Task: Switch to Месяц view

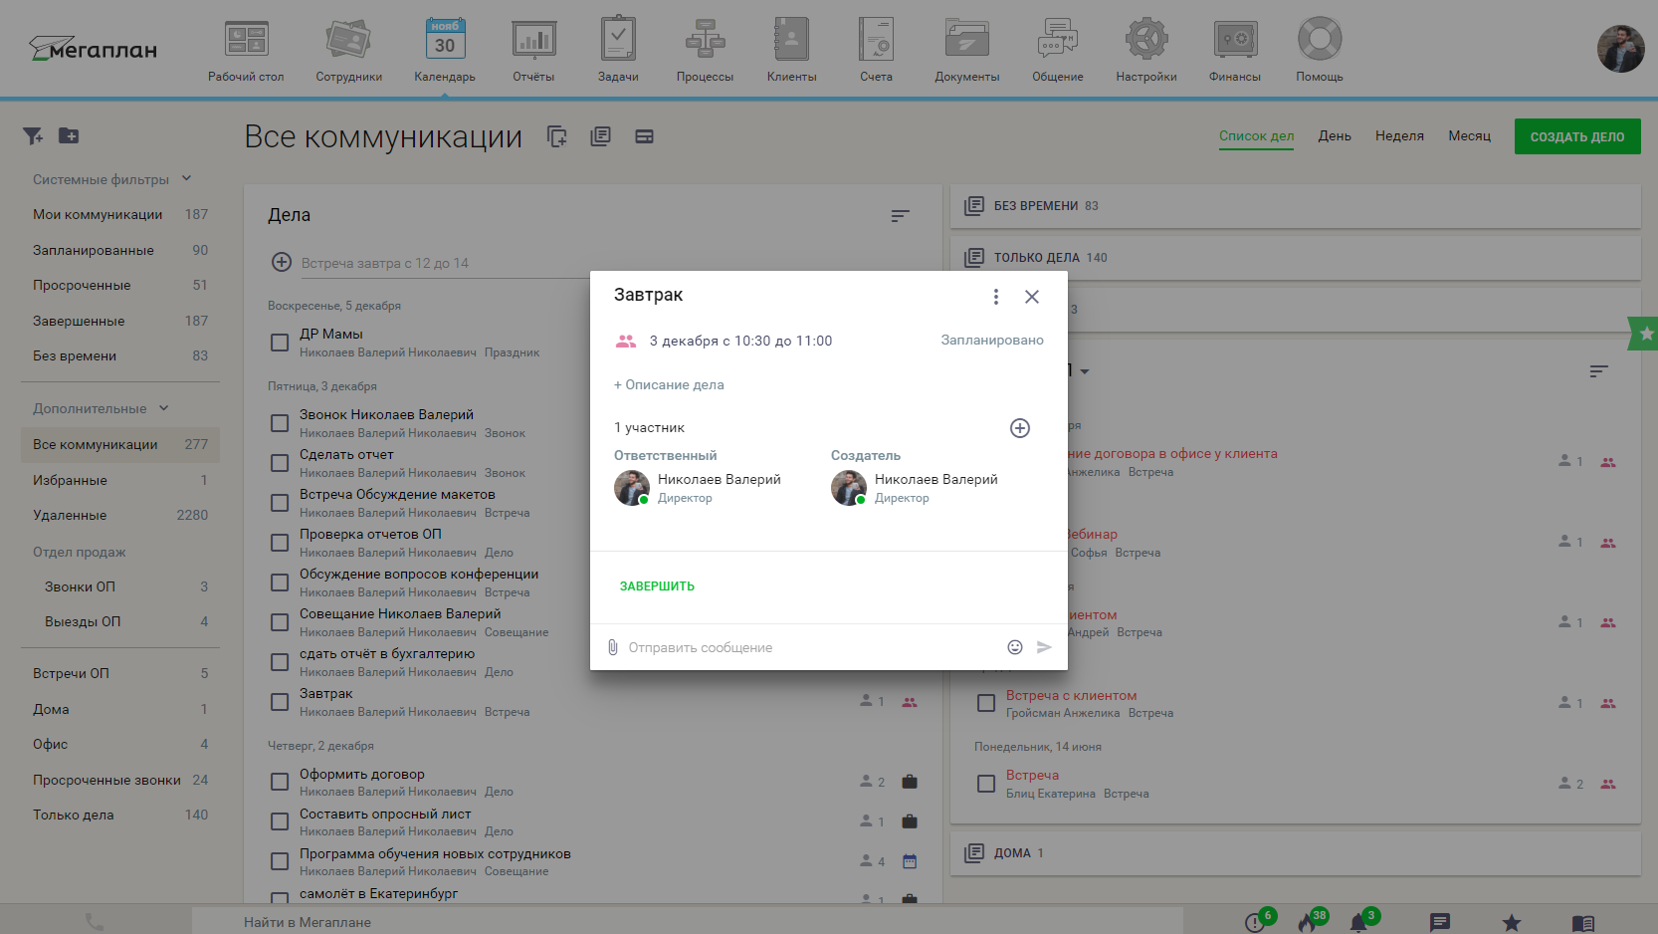Action: [x=1469, y=136]
